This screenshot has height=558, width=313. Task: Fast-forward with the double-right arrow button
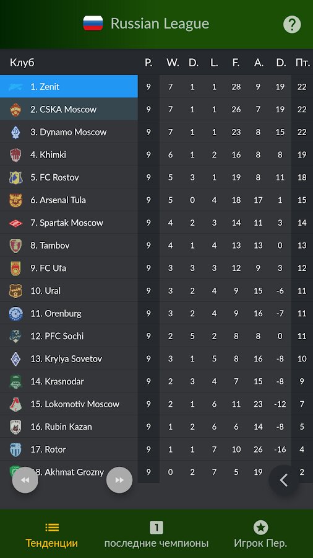click(x=119, y=480)
